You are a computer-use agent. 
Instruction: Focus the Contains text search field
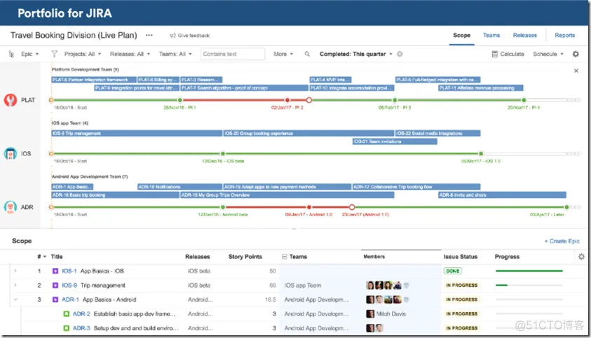[x=233, y=54]
